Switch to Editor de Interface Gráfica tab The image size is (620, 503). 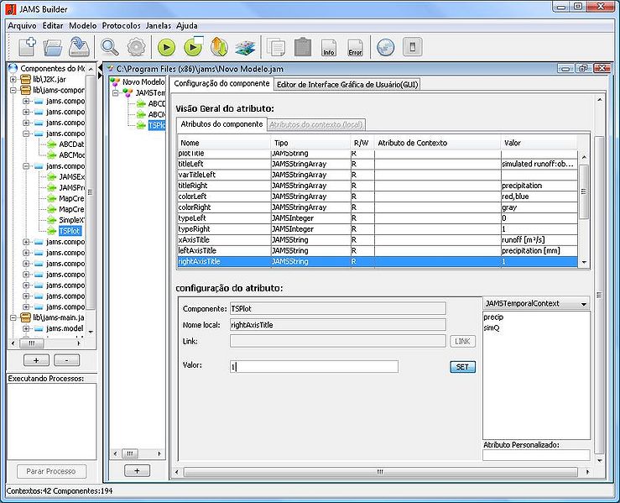[x=348, y=84]
